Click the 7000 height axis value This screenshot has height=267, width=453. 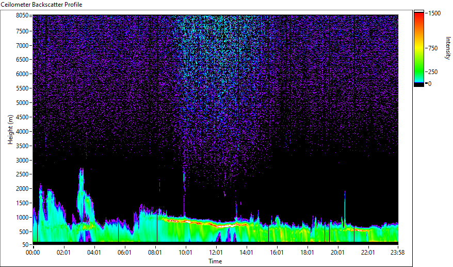(x=22, y=45)
